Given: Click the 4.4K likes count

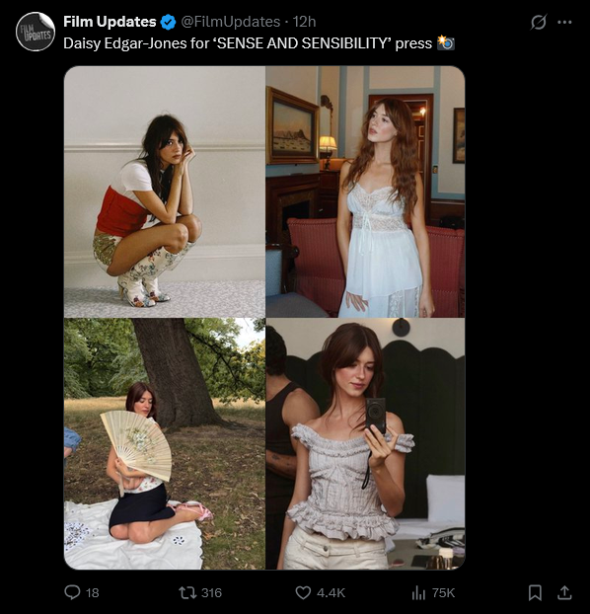Looking at the screenshot, I should tap(331, 593).
